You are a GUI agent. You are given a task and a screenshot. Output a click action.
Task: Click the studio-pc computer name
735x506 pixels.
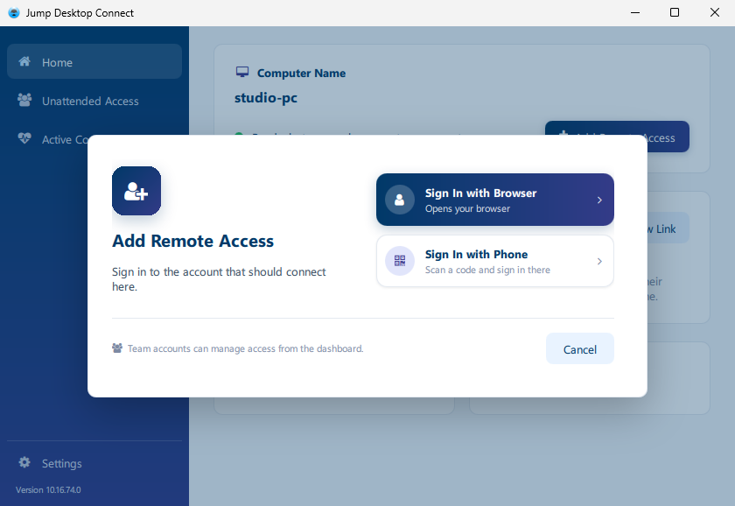[266, 98]
